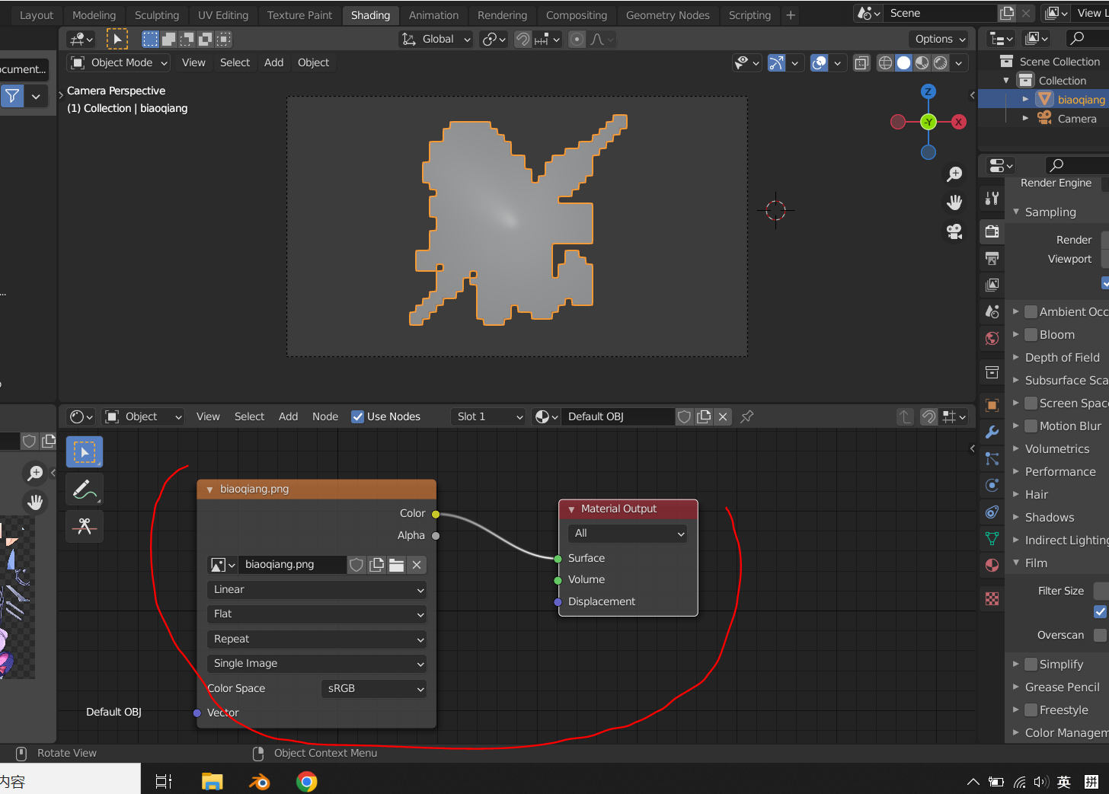1109x794 pixels.
Task: Click the camera view icon in viewport
Action: (954, 231)
